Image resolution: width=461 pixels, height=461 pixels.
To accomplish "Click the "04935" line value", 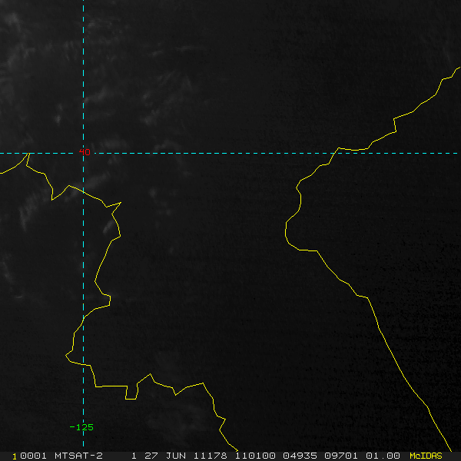I will tap(300, 456).
